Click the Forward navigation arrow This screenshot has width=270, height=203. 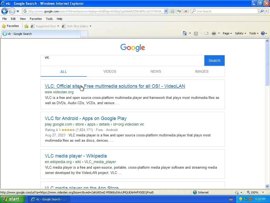tap(12, 11)
